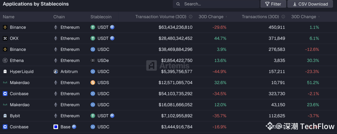Click the OKX logo icon

coord(5,38)
